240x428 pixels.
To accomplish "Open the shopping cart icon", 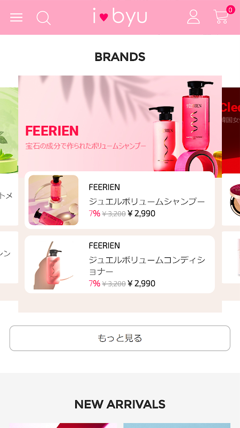I will pyautogui.click(x=221, y=17).
